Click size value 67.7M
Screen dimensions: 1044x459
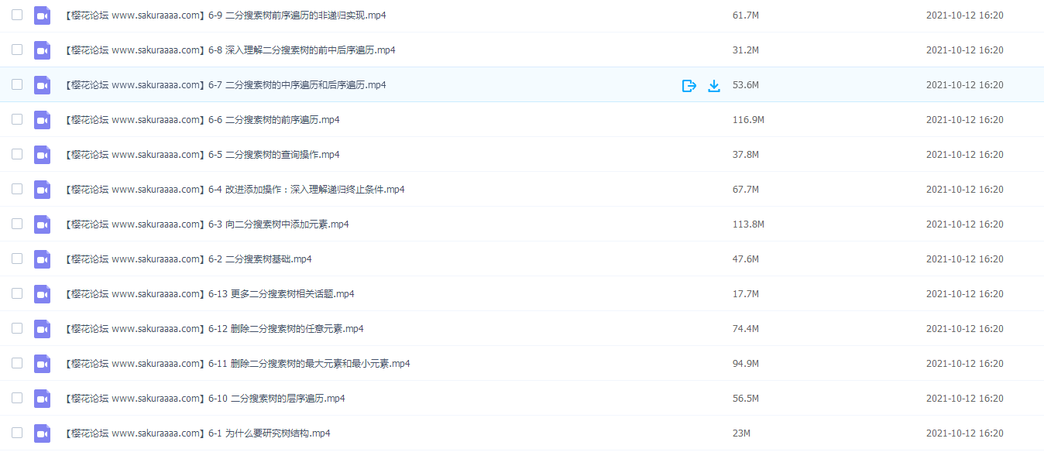pyautogui.click(x=746, y=190)
